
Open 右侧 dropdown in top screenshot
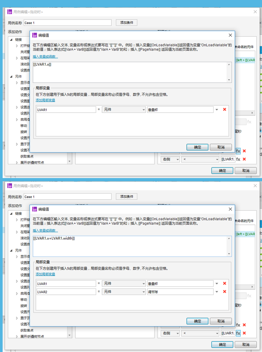(170, 159)
